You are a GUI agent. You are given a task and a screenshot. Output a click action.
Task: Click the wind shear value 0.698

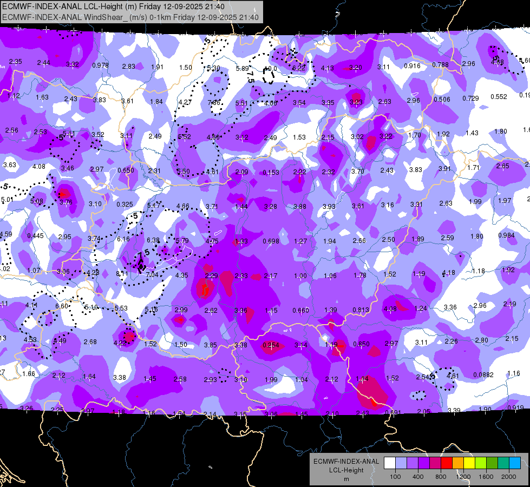pos(271,241)
